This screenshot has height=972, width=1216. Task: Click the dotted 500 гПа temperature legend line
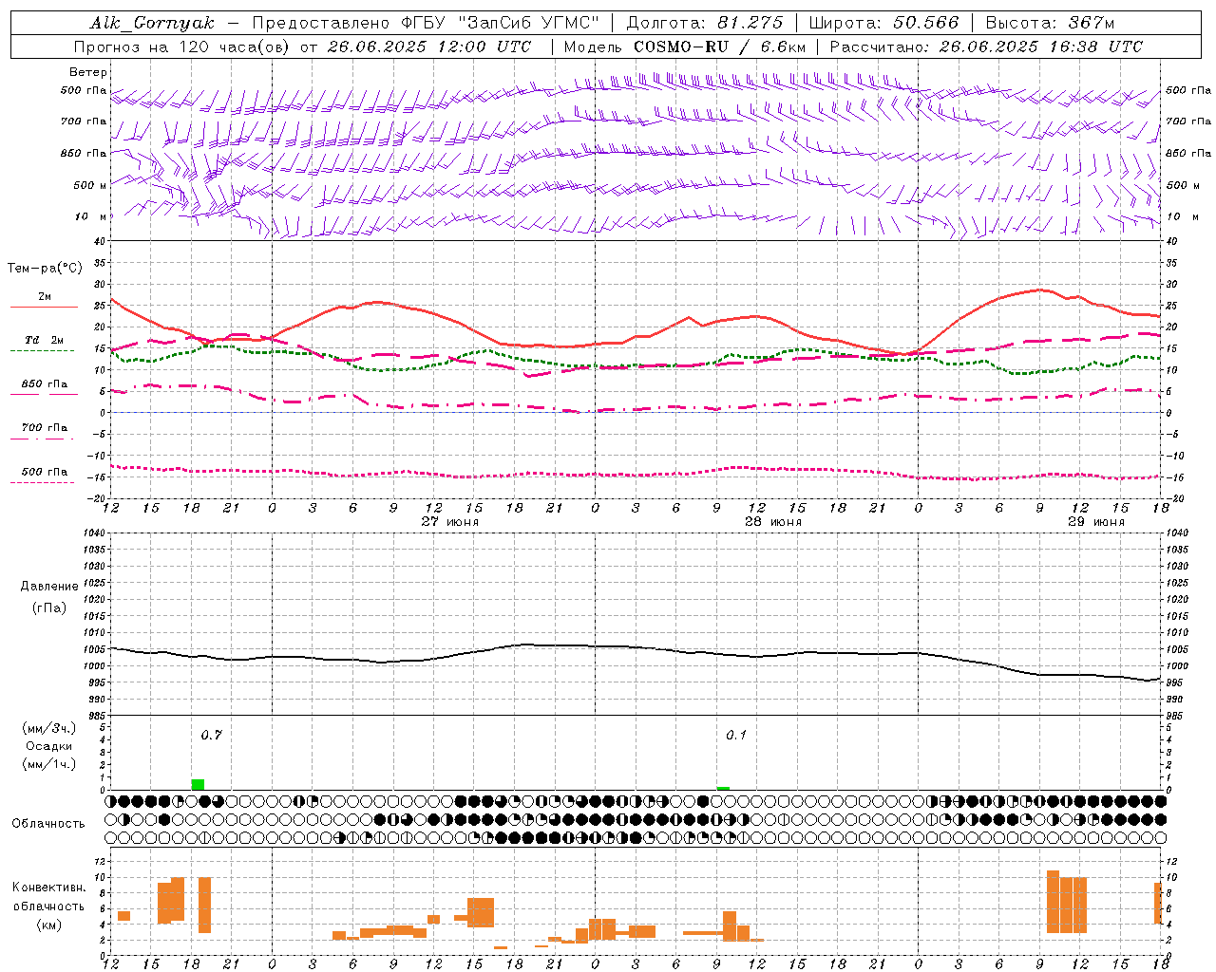click(42, 482)
